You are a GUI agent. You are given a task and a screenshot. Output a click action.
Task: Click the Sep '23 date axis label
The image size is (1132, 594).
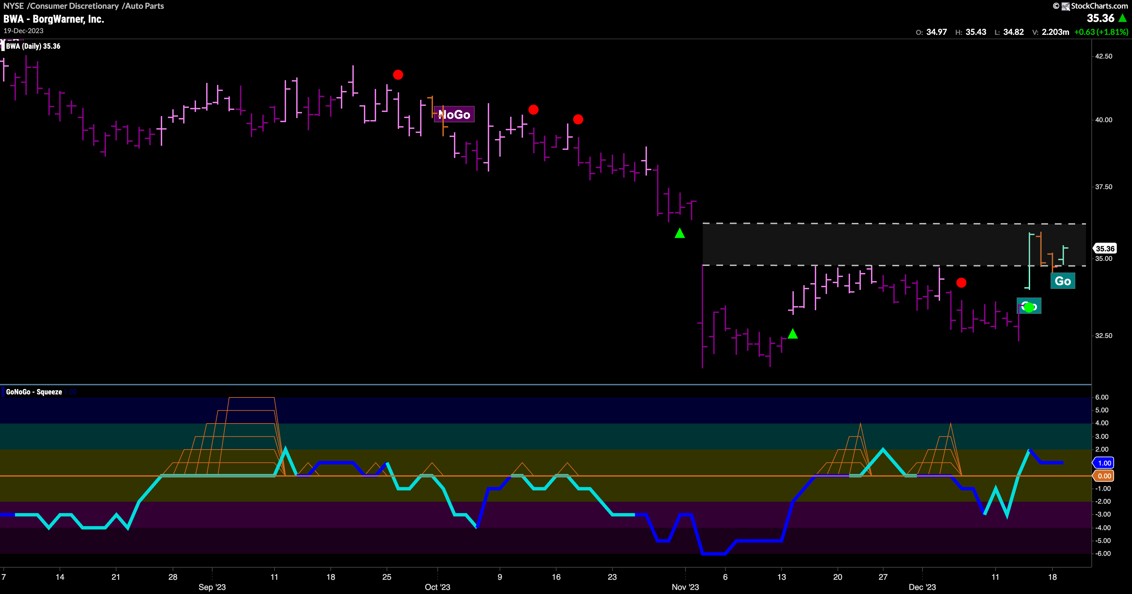click(212, 588)
